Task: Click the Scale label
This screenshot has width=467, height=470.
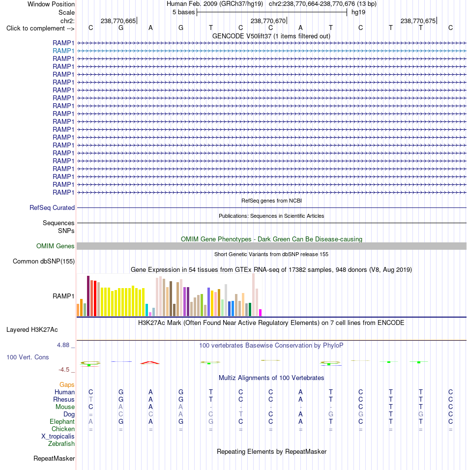Action: [66, 13]
